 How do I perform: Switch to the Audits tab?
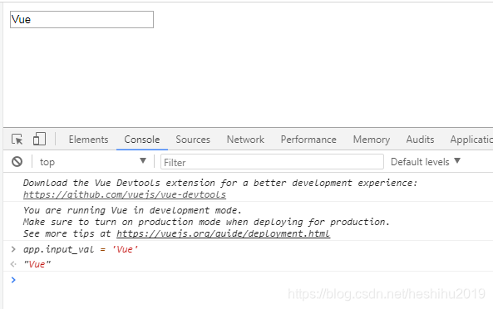[x=420, y=140]
